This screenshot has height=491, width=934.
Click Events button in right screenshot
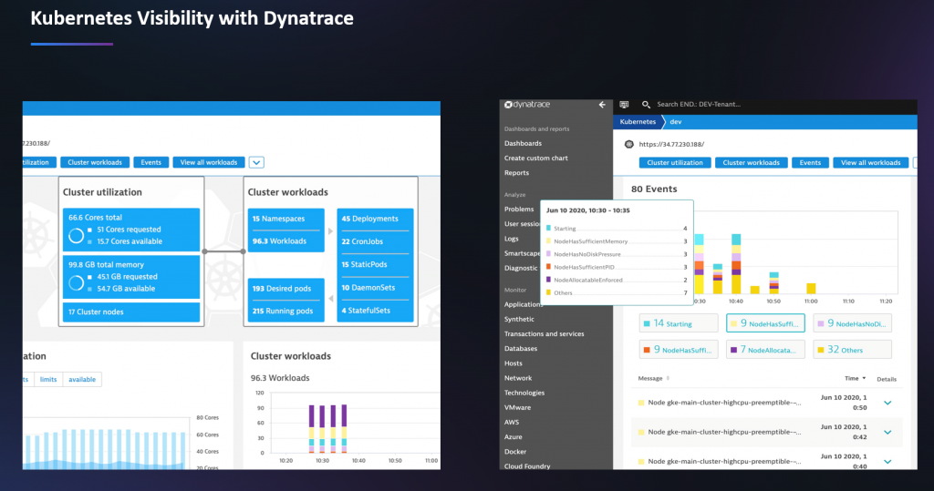click(x=810, y=162)
